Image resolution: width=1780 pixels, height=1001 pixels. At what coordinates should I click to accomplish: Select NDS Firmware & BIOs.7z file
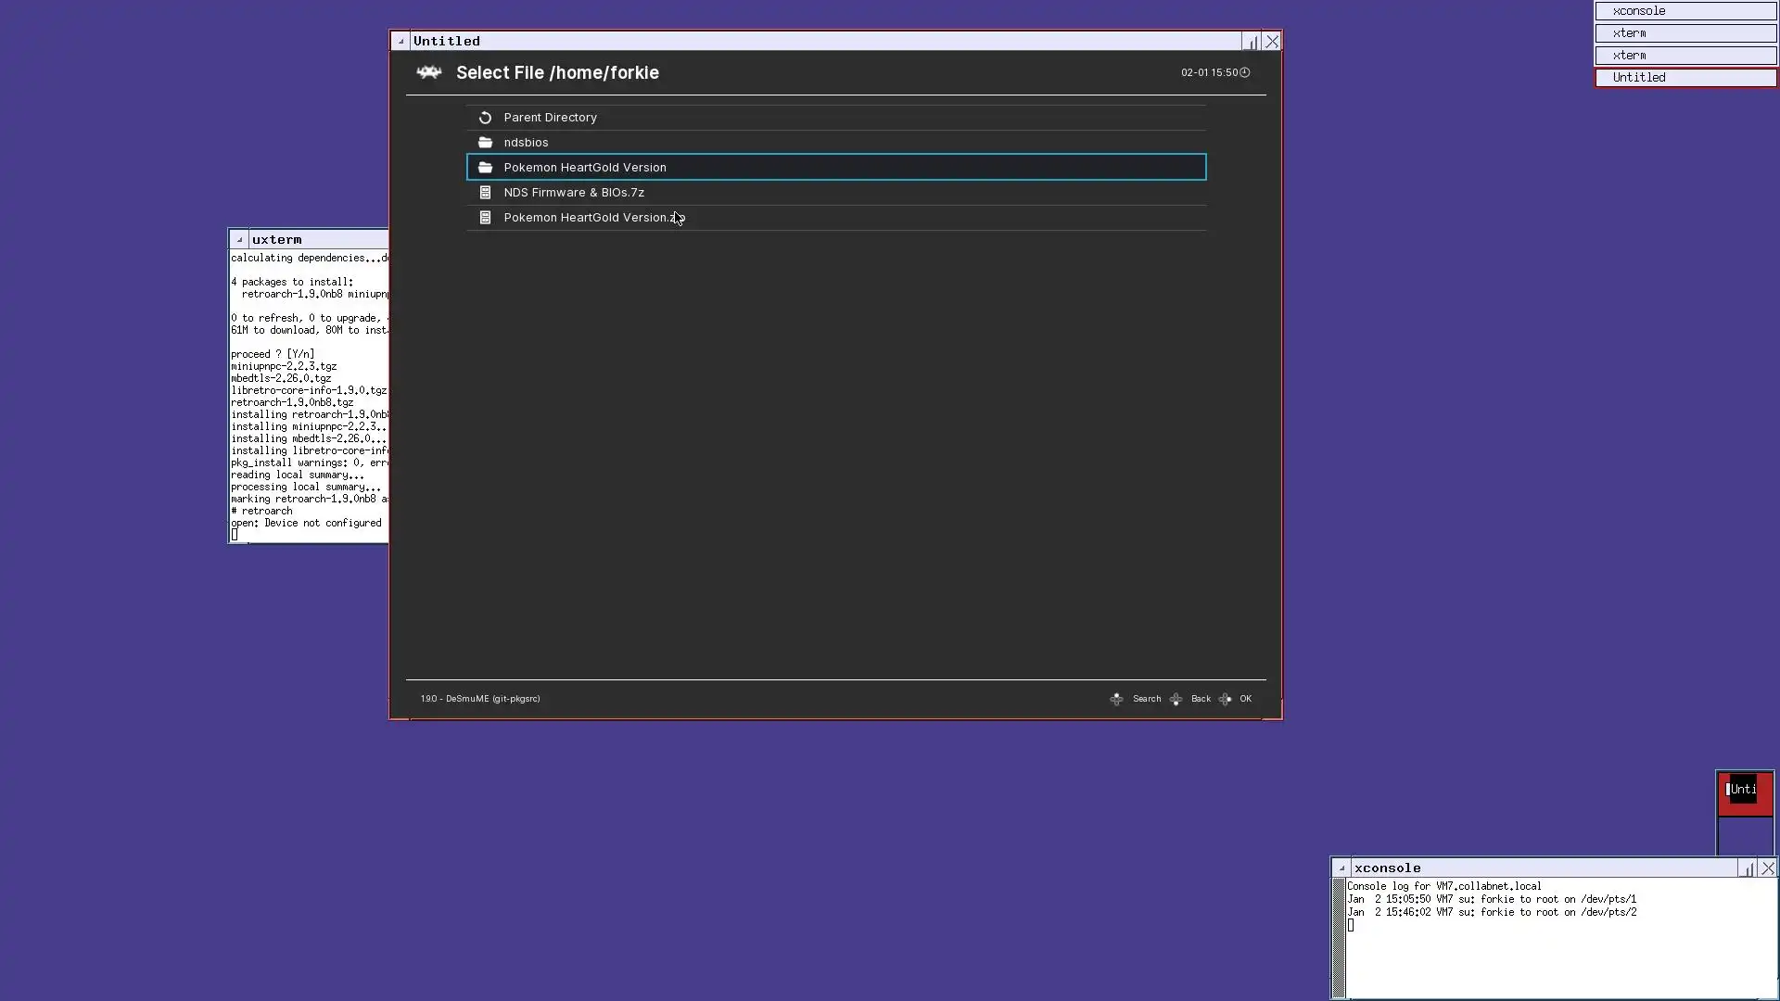[574, 193]
